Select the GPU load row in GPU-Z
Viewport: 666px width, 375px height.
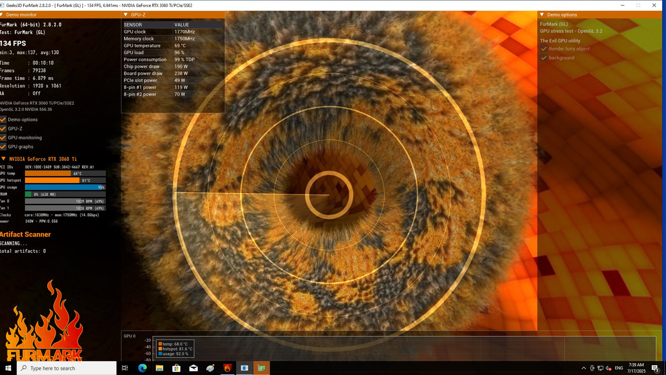pyautogui.click(x=173, y=53)
